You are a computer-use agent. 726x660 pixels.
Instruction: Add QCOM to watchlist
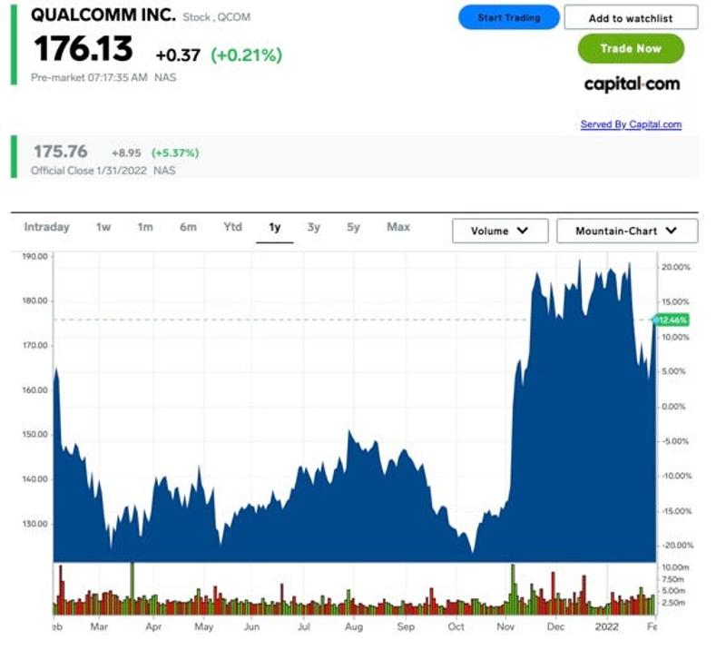pyautogui.click(x=631, y=17)
